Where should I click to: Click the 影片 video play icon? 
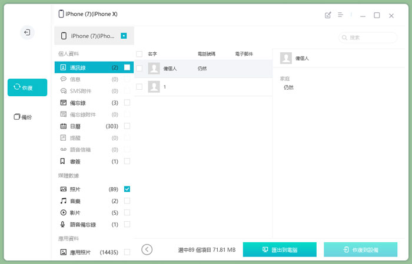click(64, 212)
